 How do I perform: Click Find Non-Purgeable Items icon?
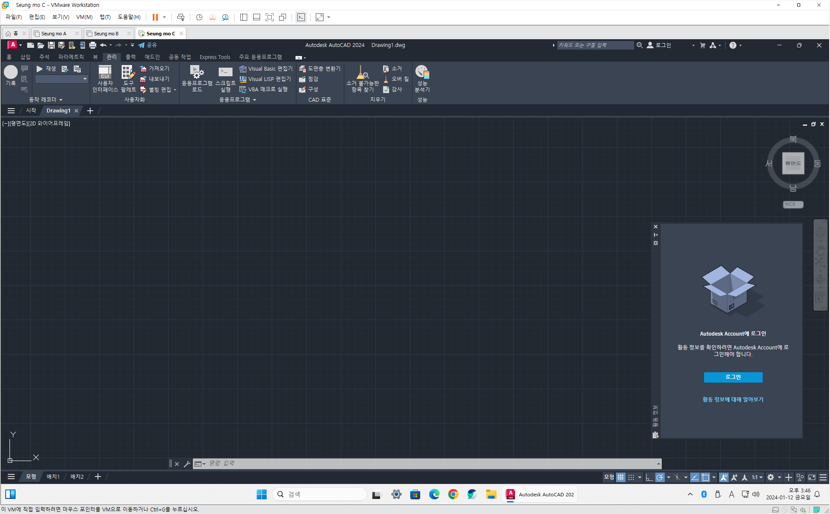[x=362, y=78]
